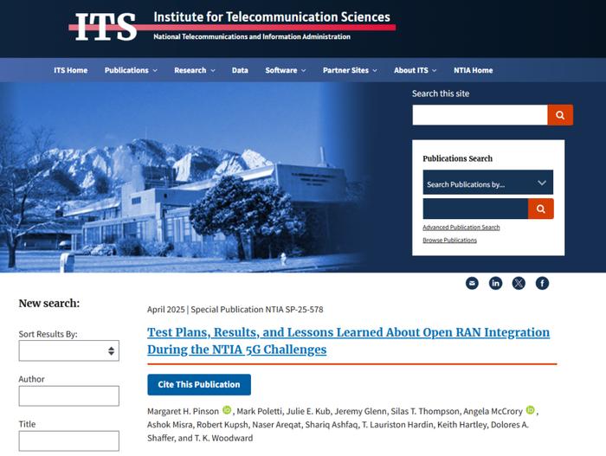Click the site search magnifier button

pyautogui.click(x=560, y=115)
